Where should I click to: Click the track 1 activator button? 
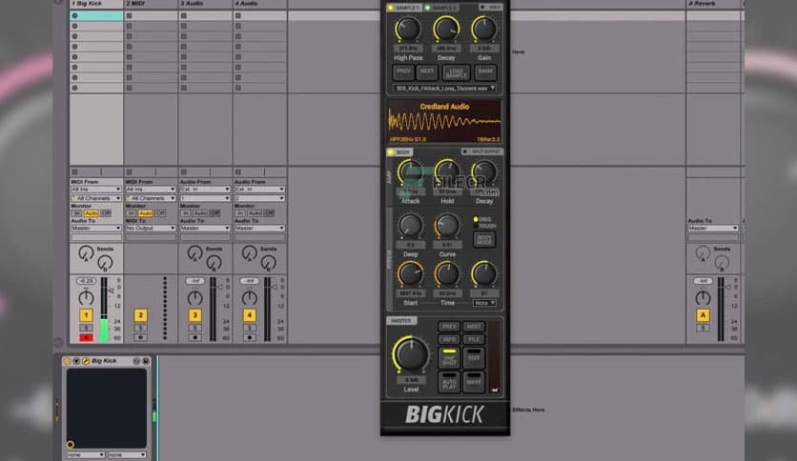coord(86,315)
